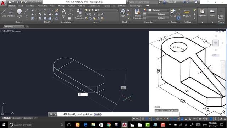
Task: Expand the Draw panel
Action: click(19, 22)
